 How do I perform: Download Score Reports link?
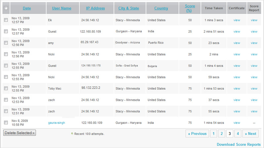[239, 144]
